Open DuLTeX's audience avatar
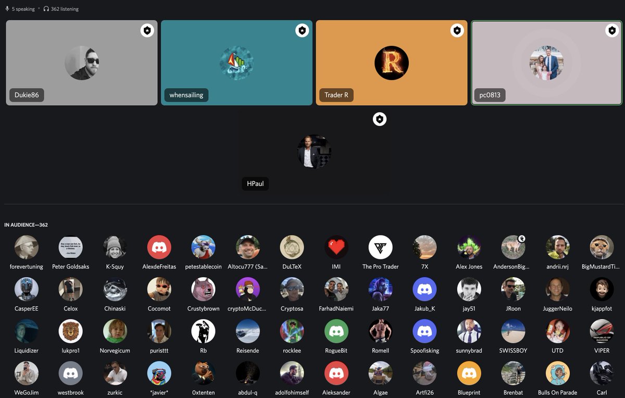This screenshot has width=625, height=398. (292, 247)
